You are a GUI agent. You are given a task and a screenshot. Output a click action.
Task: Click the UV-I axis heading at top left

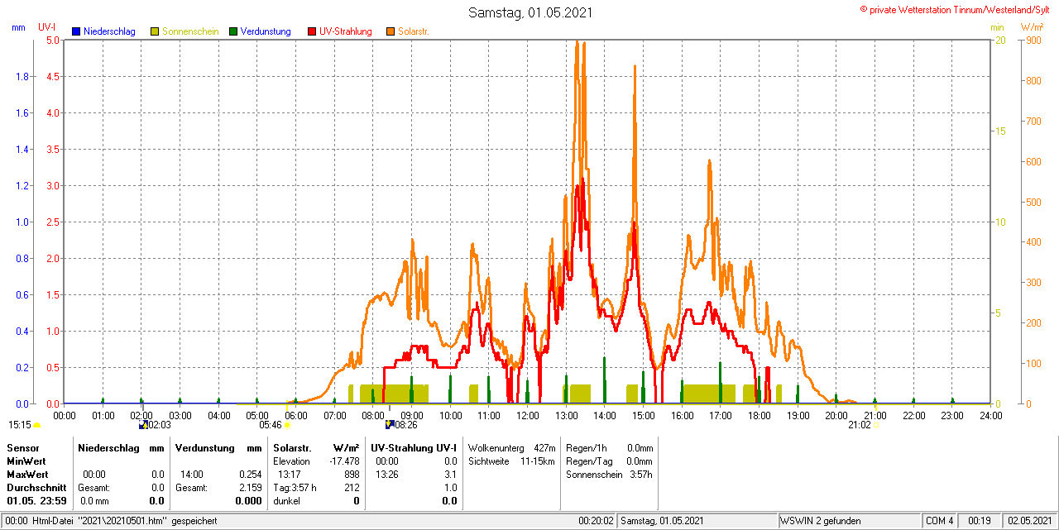click(47, 27)
